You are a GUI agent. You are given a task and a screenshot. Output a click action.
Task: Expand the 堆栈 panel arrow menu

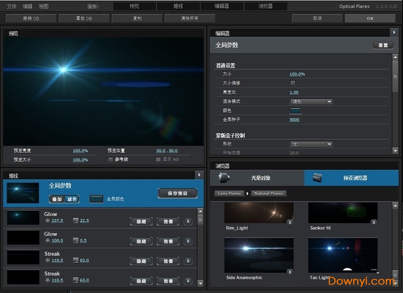[x=199, y=175]
